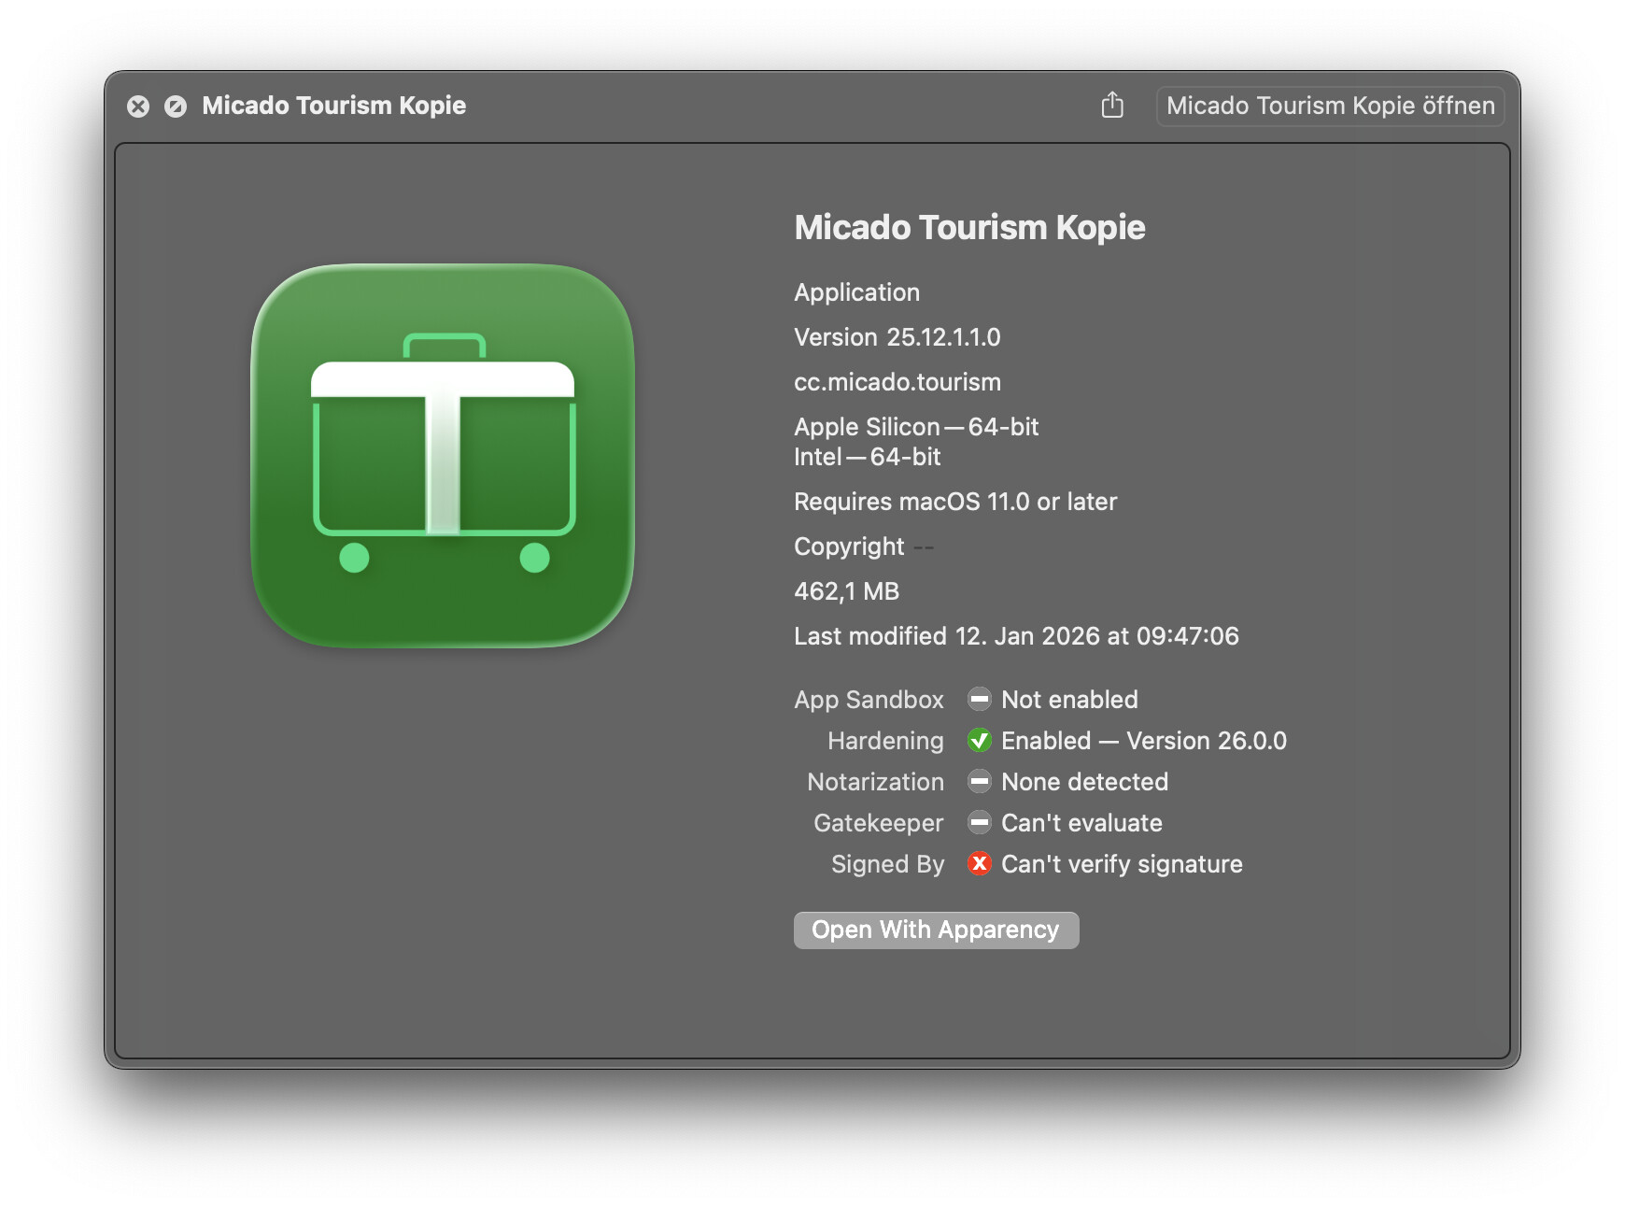Click the green Micado Tourism suitcase icon
Viewport: 1625px width, 1207px height.
[x=443, y=456]
